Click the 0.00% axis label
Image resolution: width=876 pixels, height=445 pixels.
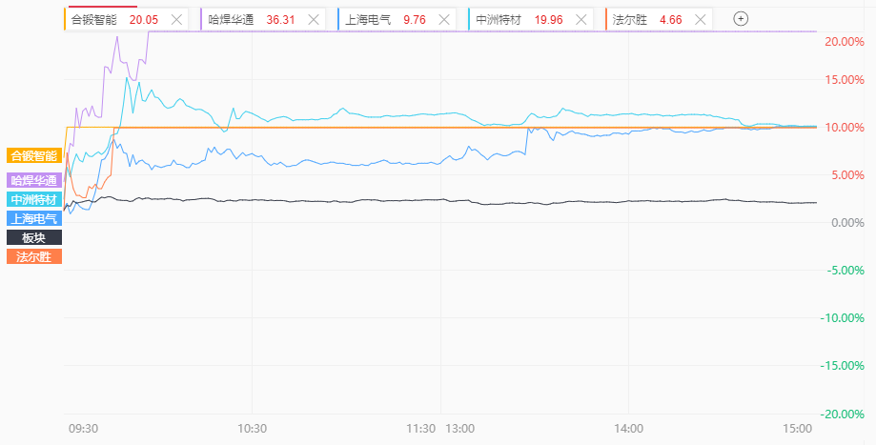pyautogui.click(x=838, y=223)
